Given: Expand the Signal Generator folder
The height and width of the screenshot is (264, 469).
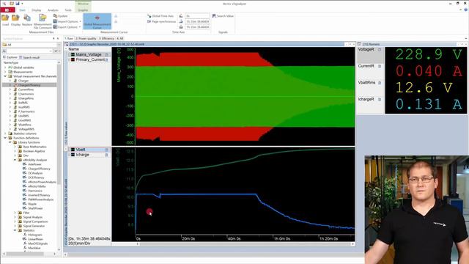Looking at the screenshot, I should [x=15, y=226].
